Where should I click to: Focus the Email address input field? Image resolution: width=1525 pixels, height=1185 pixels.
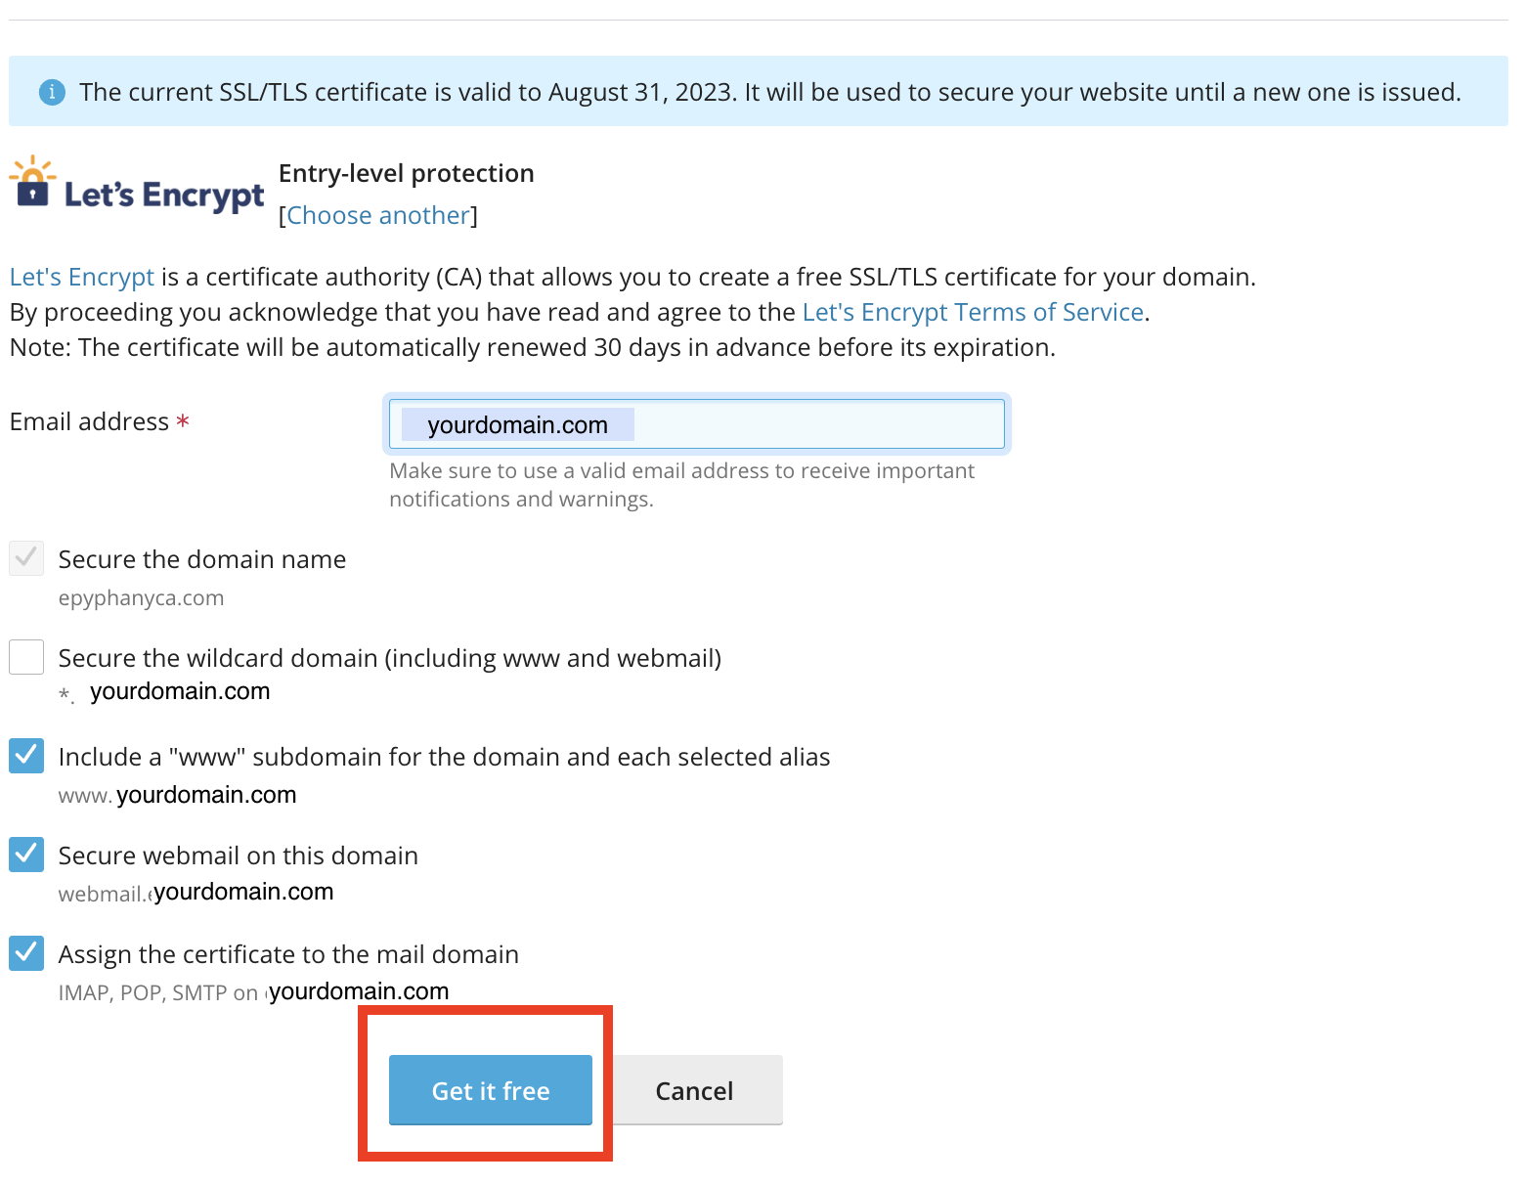click(697, 424)
